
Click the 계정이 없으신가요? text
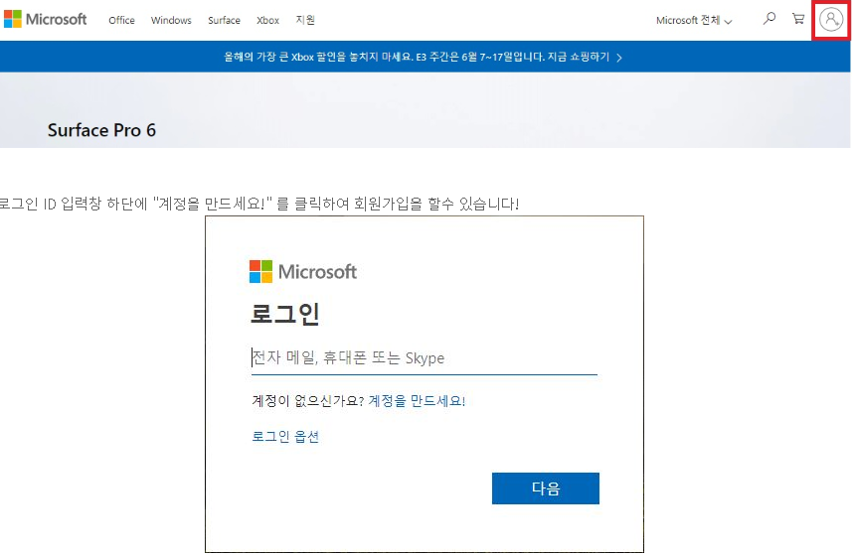307,401
